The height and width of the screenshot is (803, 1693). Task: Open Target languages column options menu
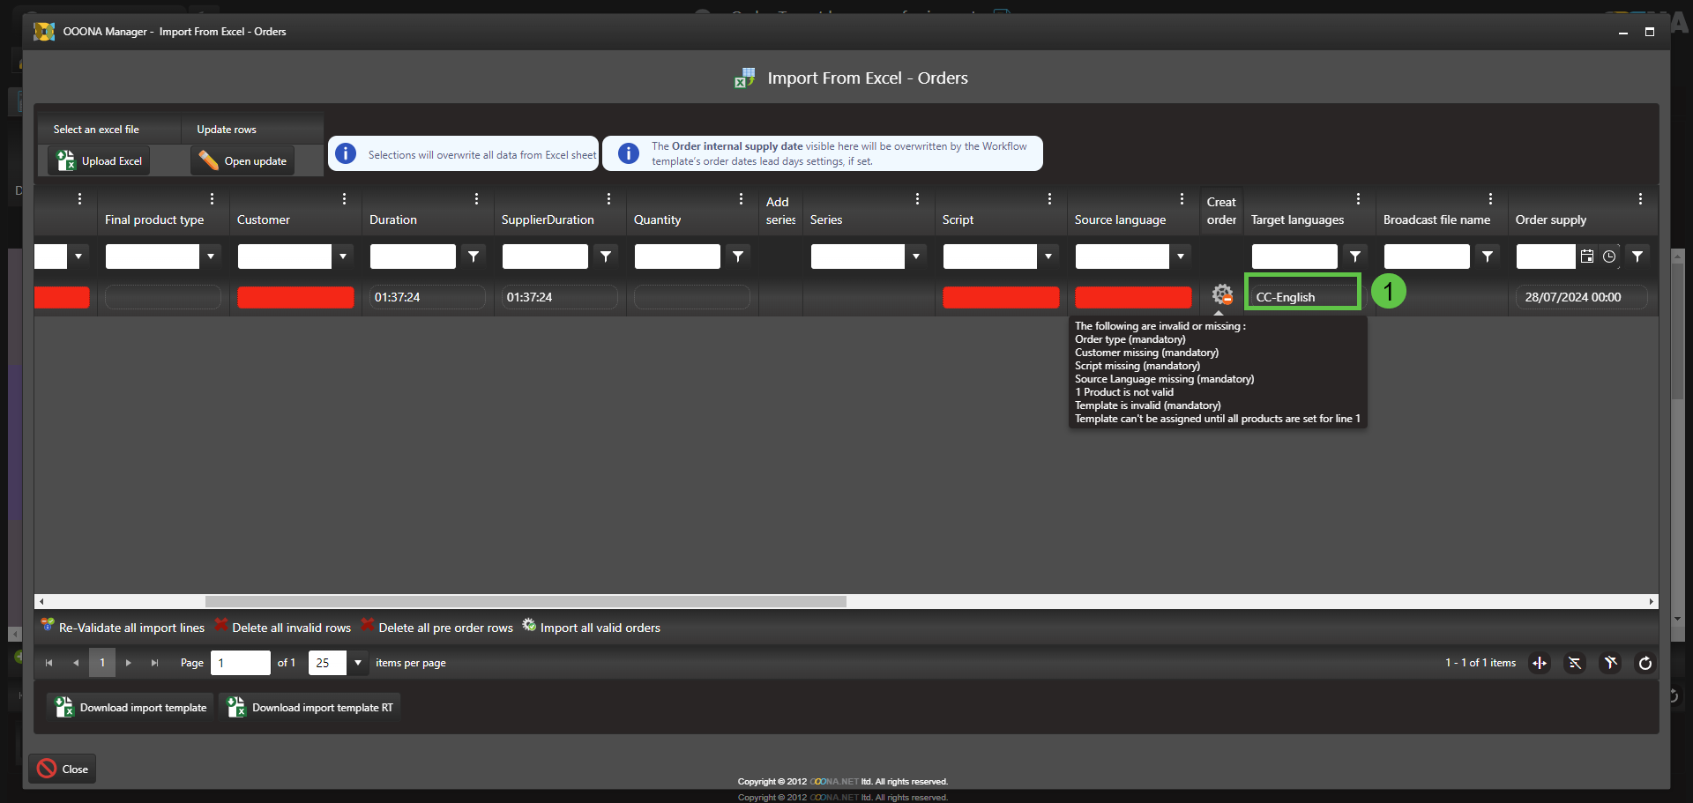[x=1358, y=199]
